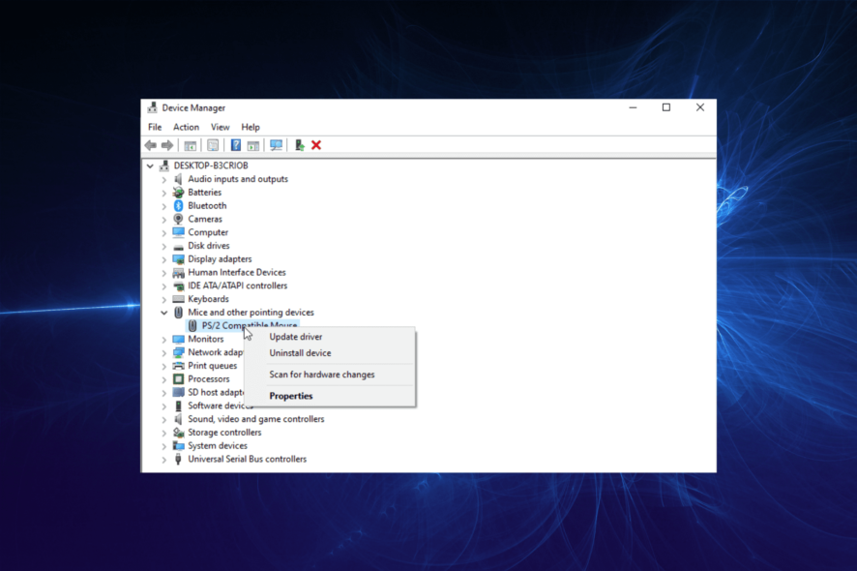Expand the Batteries category
The image size is (857, 571).
tap(164, 193)
